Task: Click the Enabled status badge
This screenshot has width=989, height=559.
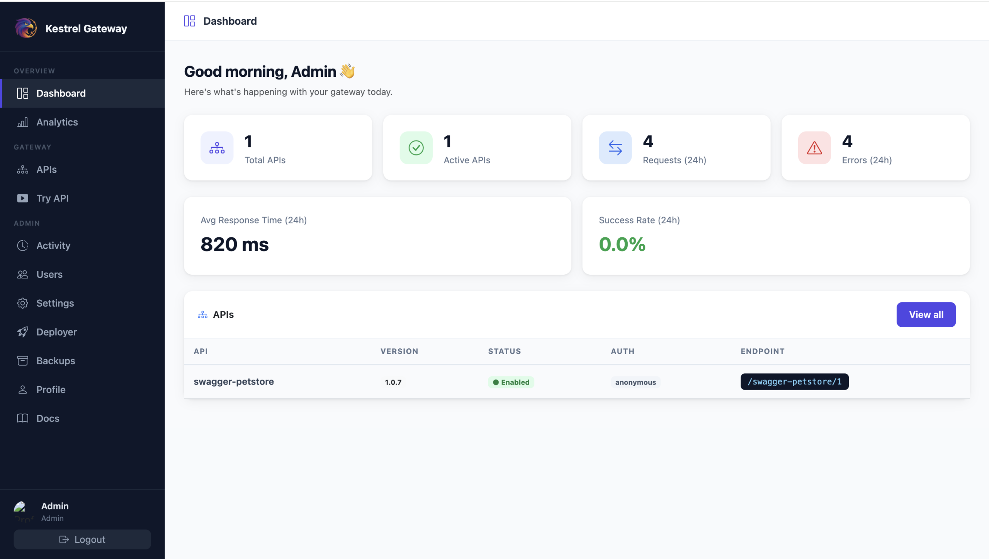Action: tap(511, 382)
